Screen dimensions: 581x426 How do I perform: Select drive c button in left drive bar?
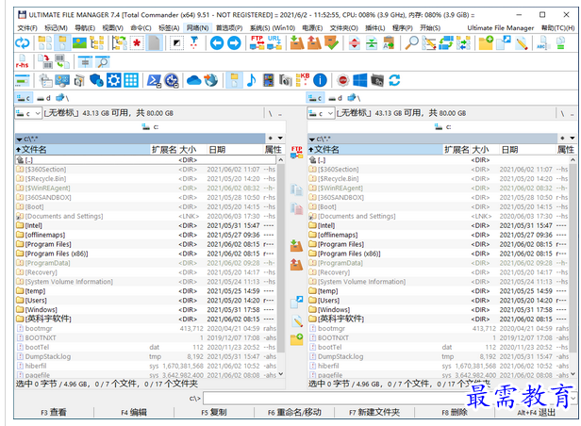pyautogui.click(x=24, y=98)
